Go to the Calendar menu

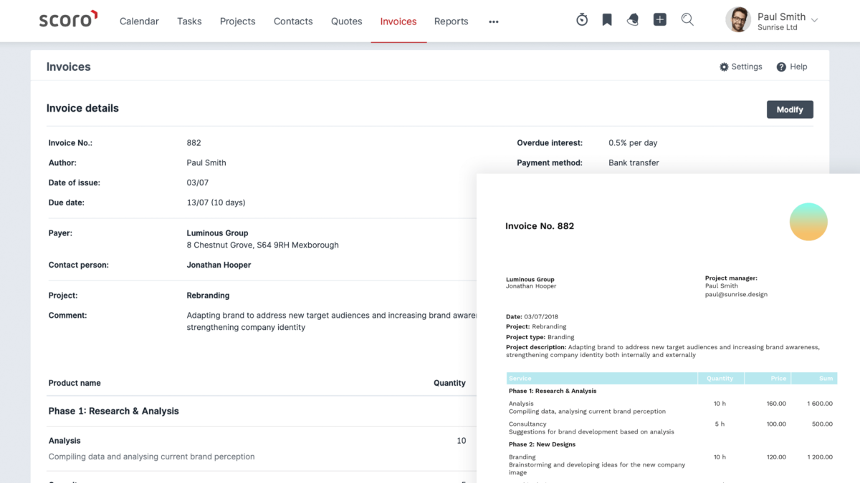point(139,21)
